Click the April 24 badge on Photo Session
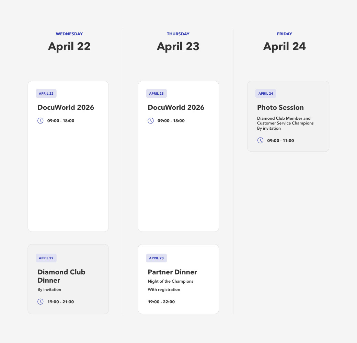Image resolution: width=357 pixels, height=343 pixels. click(x=266, y=94)
